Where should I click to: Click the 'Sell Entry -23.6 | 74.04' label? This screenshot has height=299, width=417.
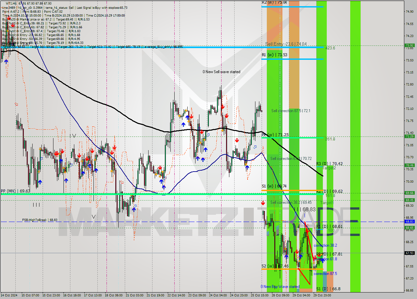point(286,44)
